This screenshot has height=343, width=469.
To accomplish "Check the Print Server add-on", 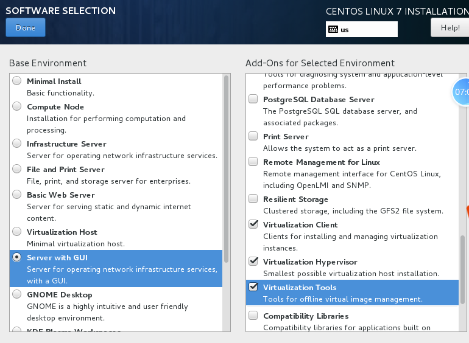I will pos(253,137).
